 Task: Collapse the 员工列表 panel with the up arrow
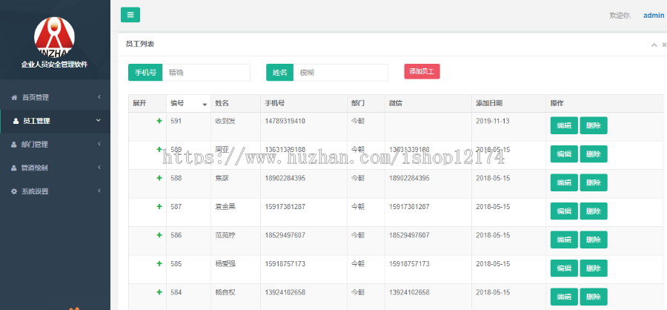point(654,44)
